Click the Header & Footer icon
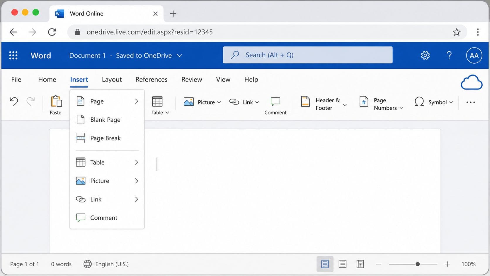The height and width of the screenshot is (276, 490). (x=305, y=102)
